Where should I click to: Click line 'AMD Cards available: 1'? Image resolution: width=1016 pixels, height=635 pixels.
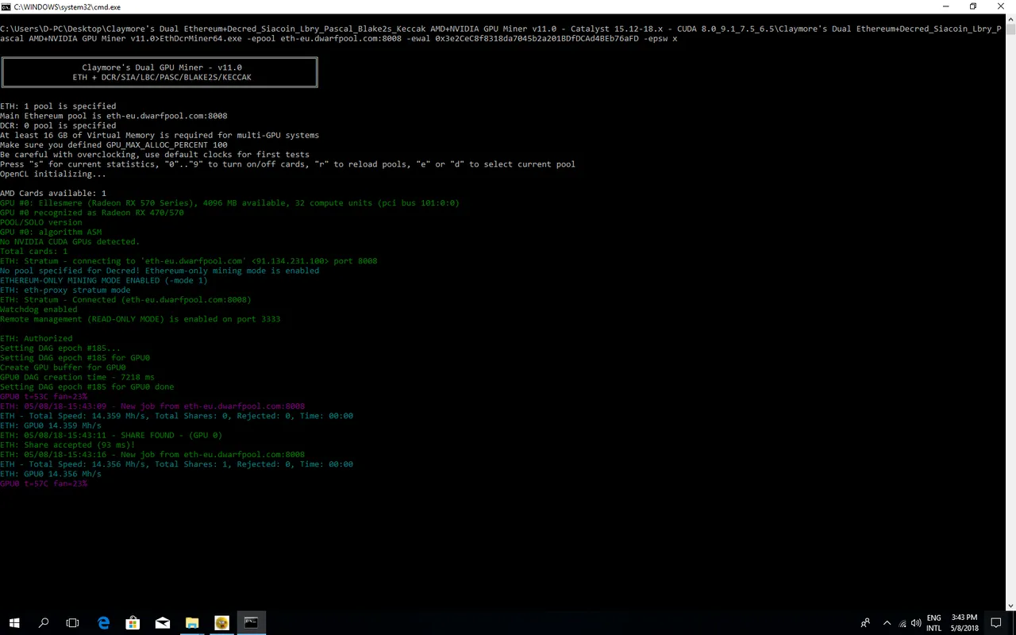pyautogui.click(x=53, y=194)
